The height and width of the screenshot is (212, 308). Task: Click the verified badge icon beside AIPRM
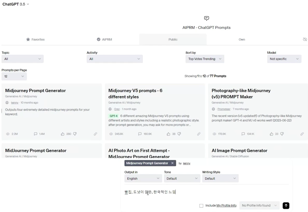pyautogui.click(x=99, y=39)
